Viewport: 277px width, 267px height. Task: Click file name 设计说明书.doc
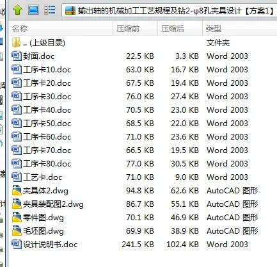(x=51, y=245)
